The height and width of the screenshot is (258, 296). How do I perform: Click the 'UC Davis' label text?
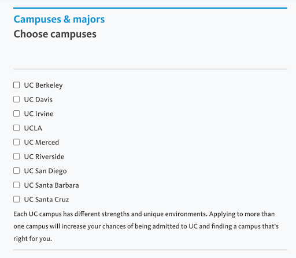[38, 99]
